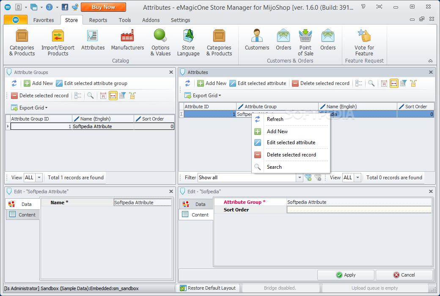Open Point of Sale
The width and height of the screenshot is (440, 296).
[x=305, y=43]
